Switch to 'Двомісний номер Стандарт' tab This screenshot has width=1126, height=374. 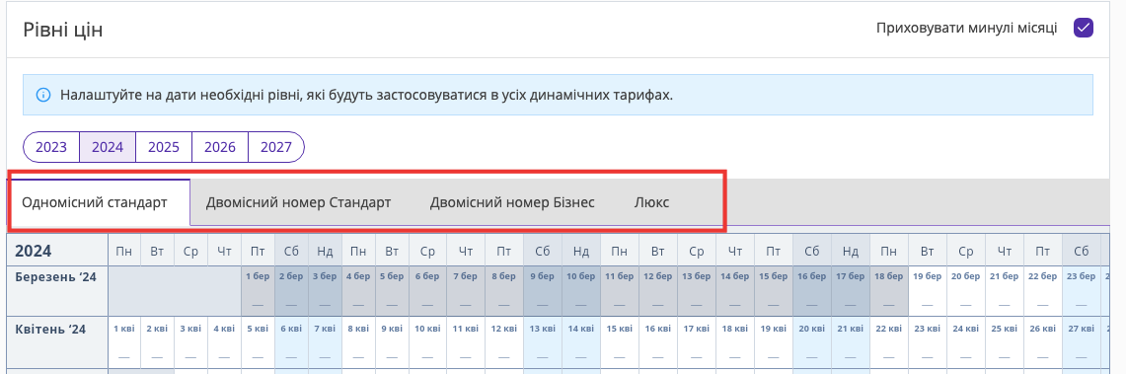coord(299,202)
